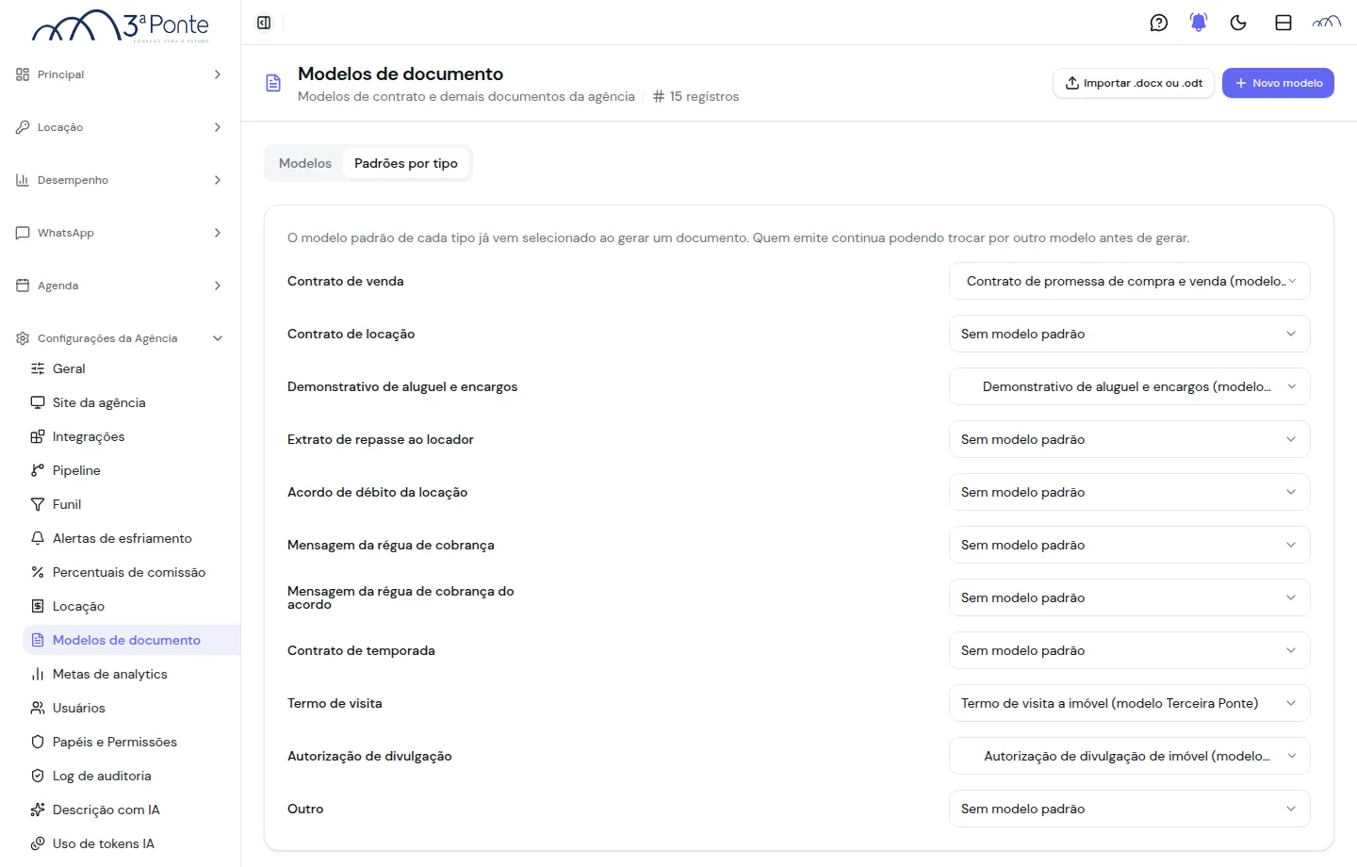Click the Modelos de documento page title icon

(x=273, y=83)
